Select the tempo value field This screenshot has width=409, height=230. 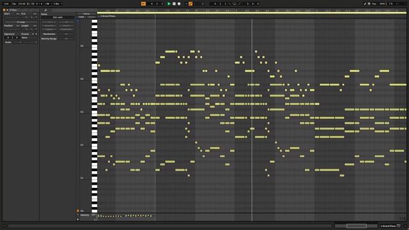pos(22,4)
